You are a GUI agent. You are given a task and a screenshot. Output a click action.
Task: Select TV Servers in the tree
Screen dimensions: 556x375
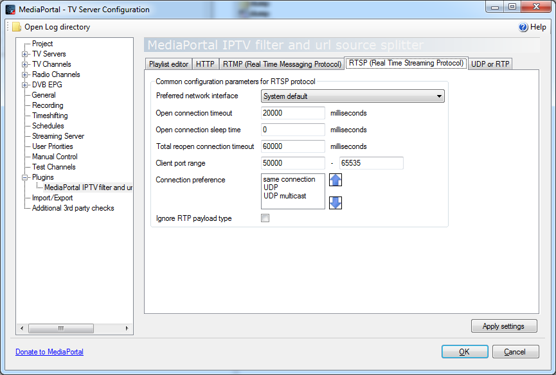click(x=49, y=54)
